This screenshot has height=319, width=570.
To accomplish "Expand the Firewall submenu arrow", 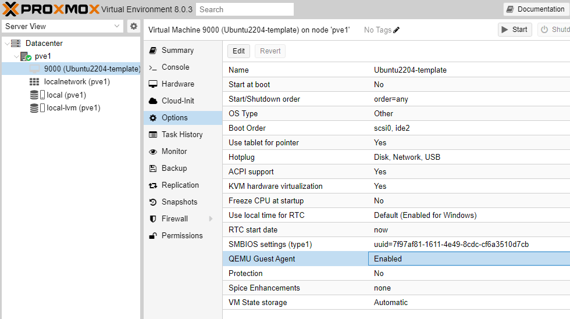I will (x=211, y=218).
